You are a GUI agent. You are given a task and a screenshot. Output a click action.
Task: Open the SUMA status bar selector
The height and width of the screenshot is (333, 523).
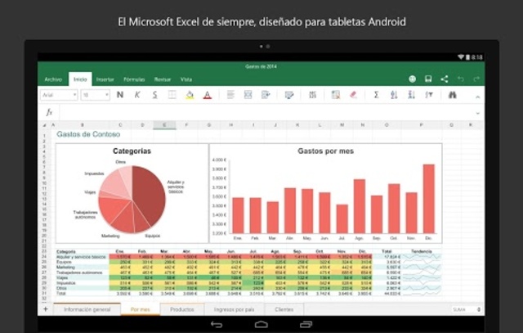click(x=467, y=309)
